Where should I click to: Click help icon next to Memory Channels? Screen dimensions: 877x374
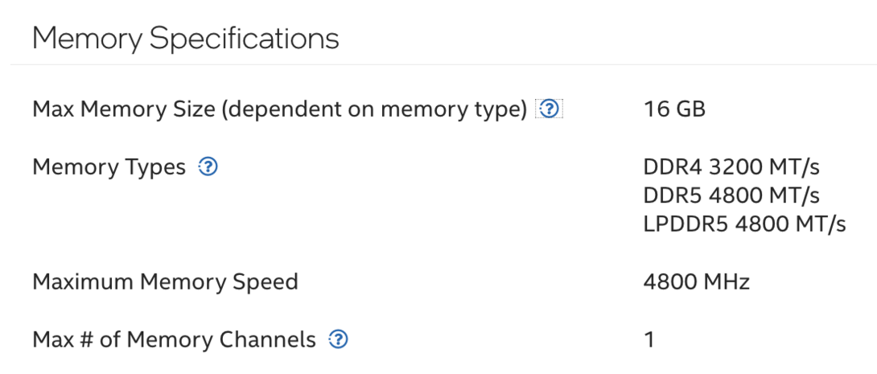(338, 340)
